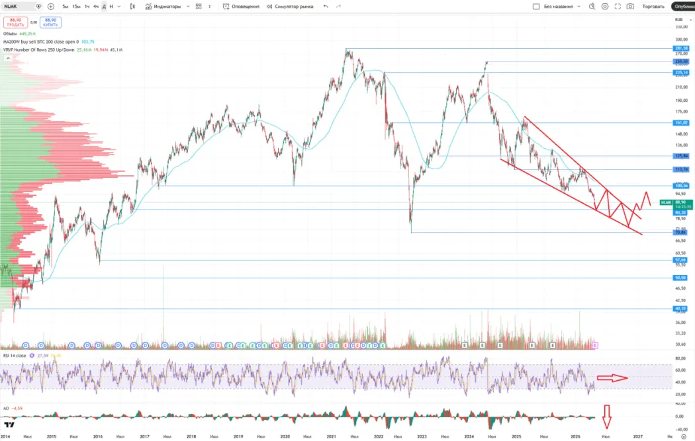Open the Оповещения alerts panel

click(241, 6)
